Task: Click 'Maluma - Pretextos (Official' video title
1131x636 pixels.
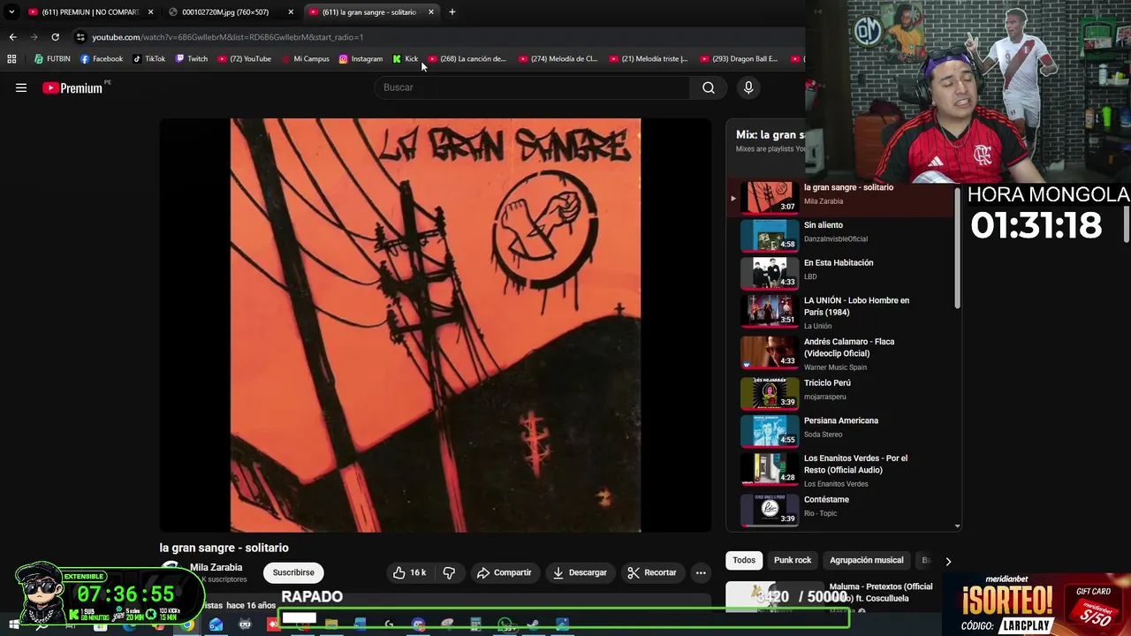Action: click(x=880, y=587)
